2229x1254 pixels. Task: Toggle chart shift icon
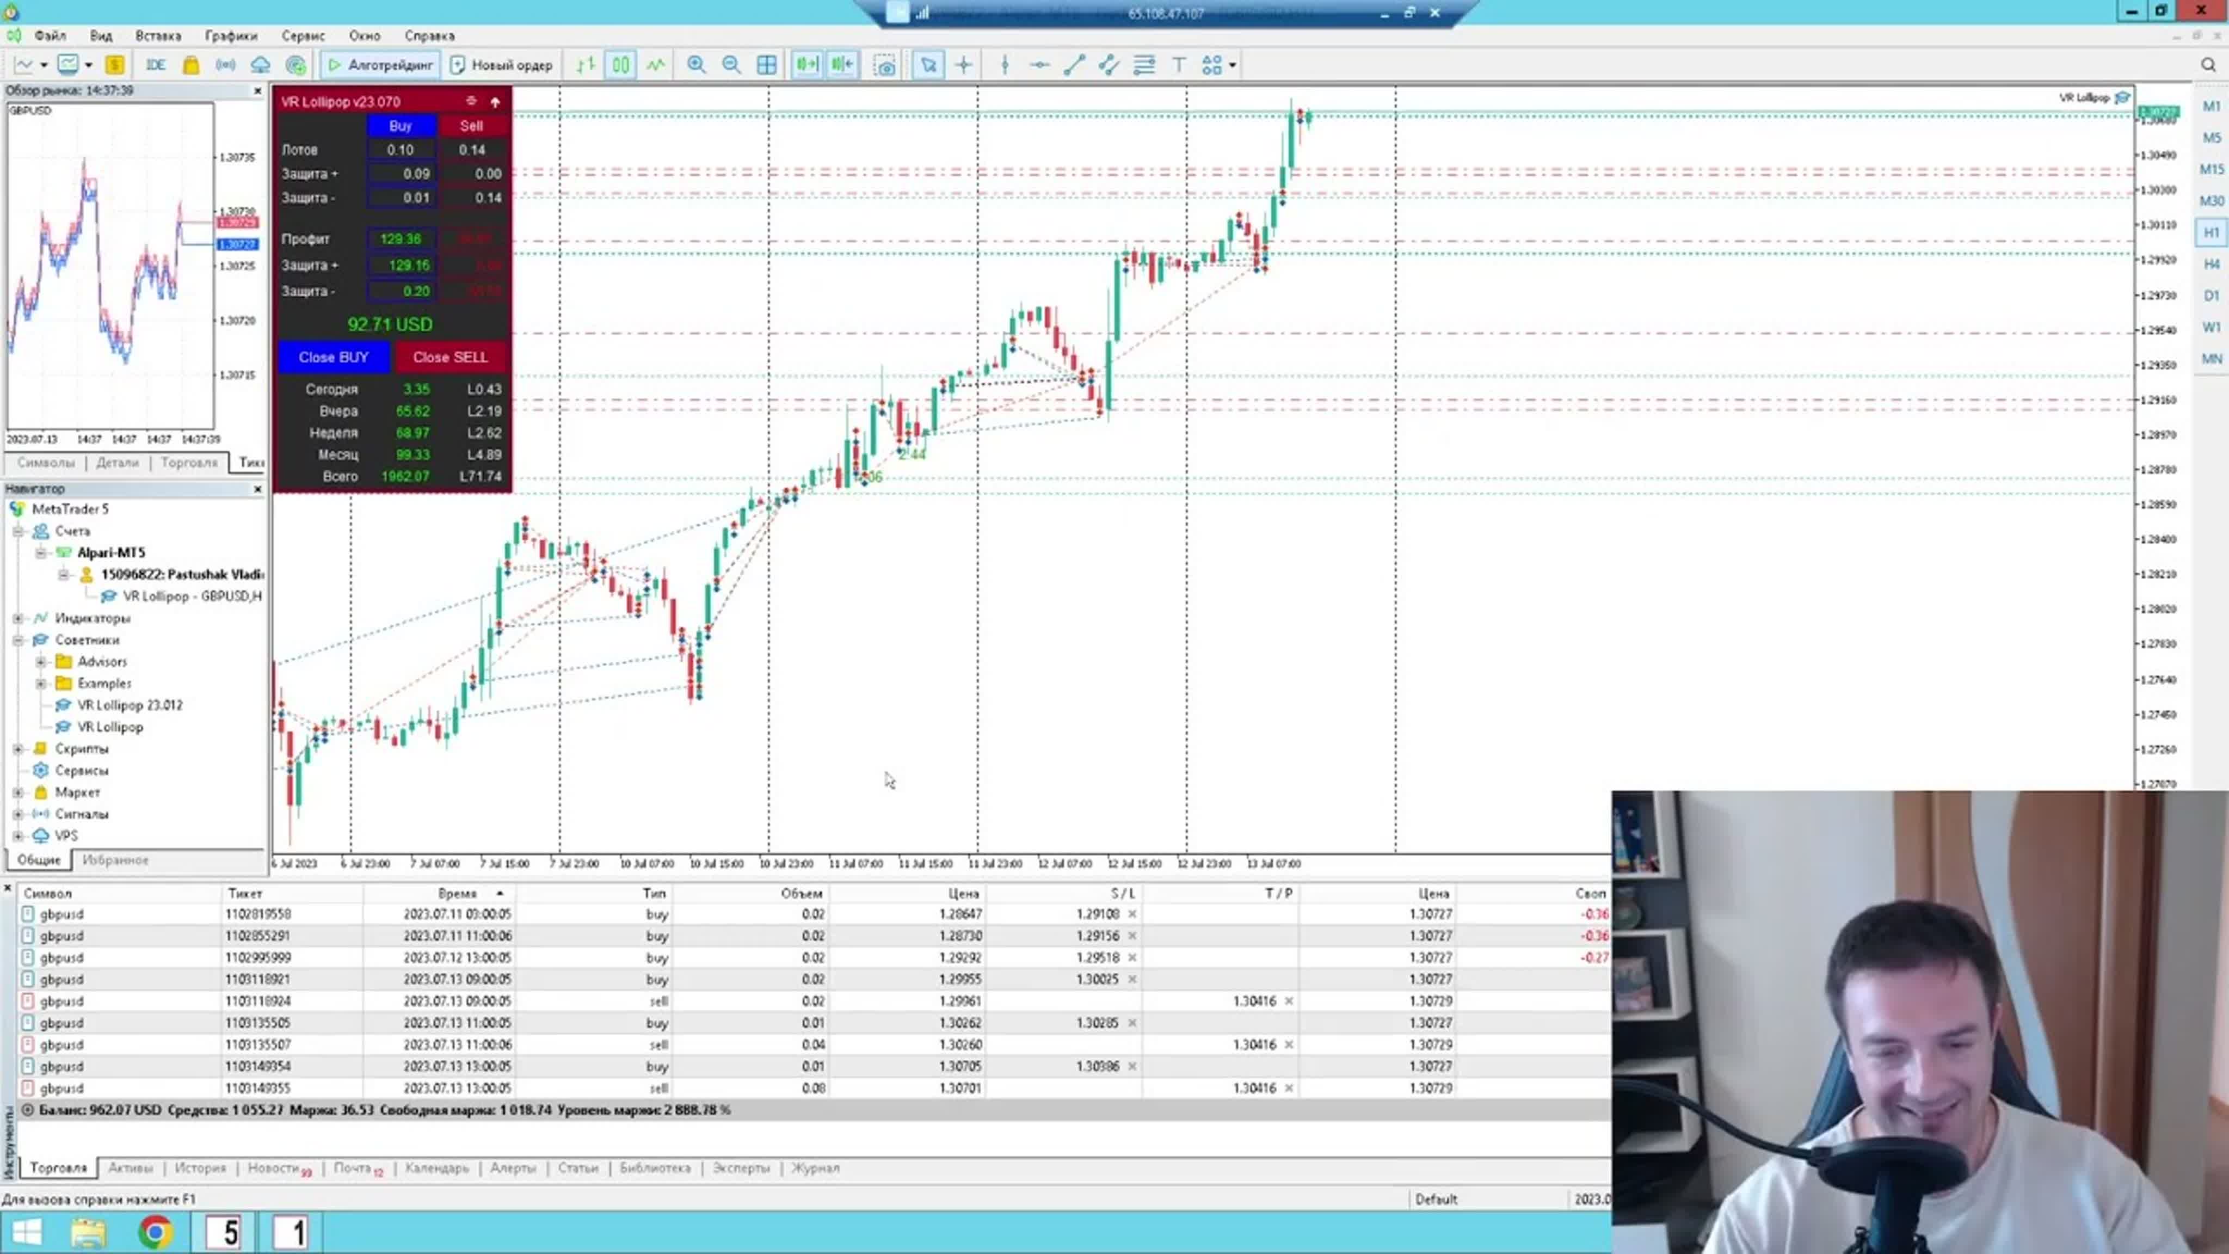[x=842, y=65]
